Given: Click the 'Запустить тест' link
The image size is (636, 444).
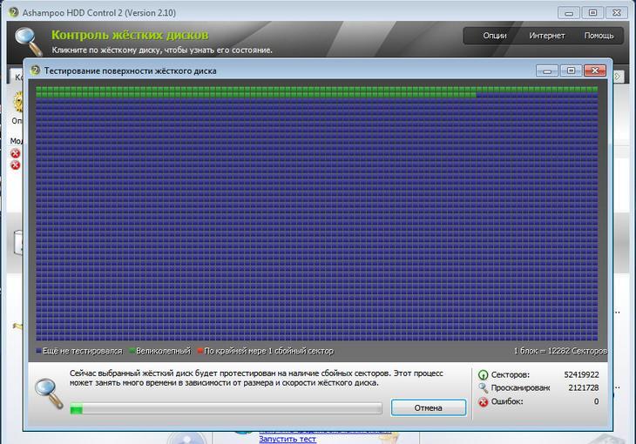Looking at the screenshot, I should coord(288,439).
